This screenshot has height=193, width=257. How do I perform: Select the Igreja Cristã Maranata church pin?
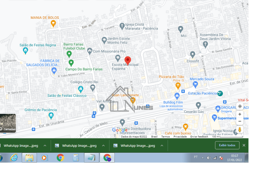[x=122, y=26]
